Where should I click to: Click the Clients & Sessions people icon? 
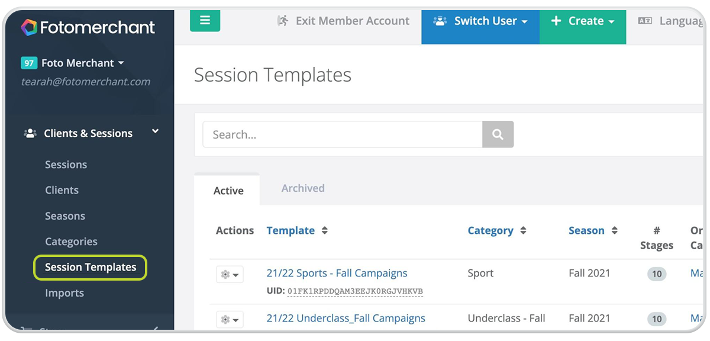30,133
